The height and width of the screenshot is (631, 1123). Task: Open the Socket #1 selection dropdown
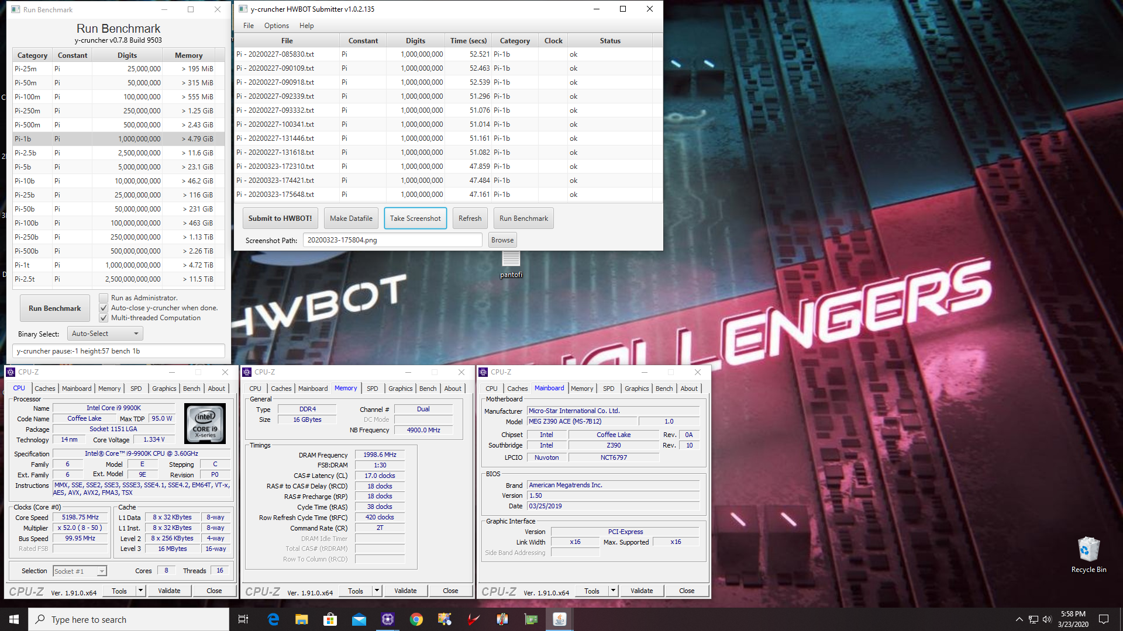tap(80, 571)
